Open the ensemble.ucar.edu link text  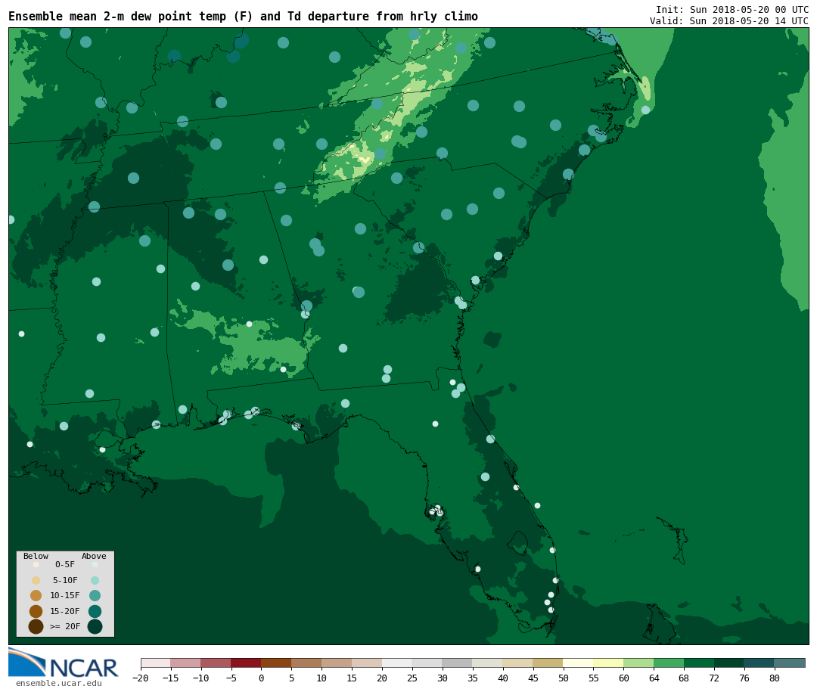tap(59, 683)
